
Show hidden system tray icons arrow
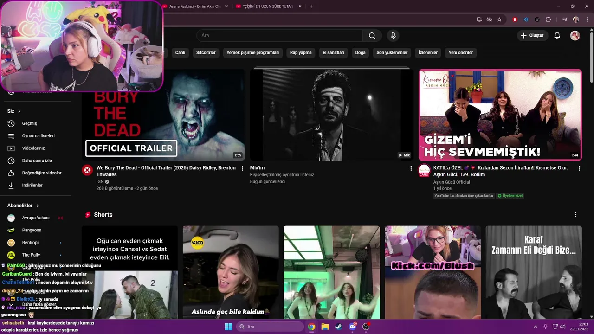(x=535, y=327)
